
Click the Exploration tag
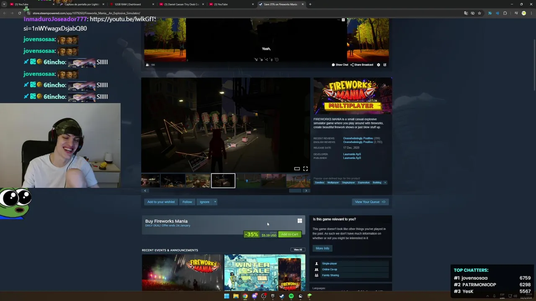364,183
